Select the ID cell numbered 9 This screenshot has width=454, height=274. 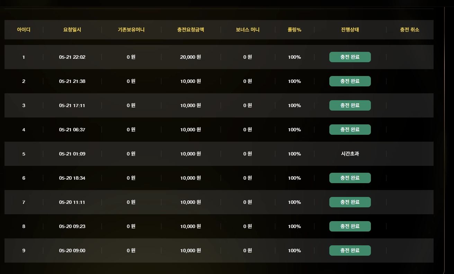[24, 251]
